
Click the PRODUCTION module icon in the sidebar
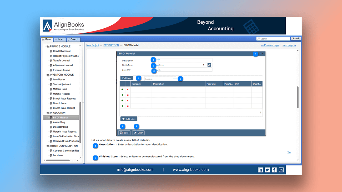[x=48, y=113]
